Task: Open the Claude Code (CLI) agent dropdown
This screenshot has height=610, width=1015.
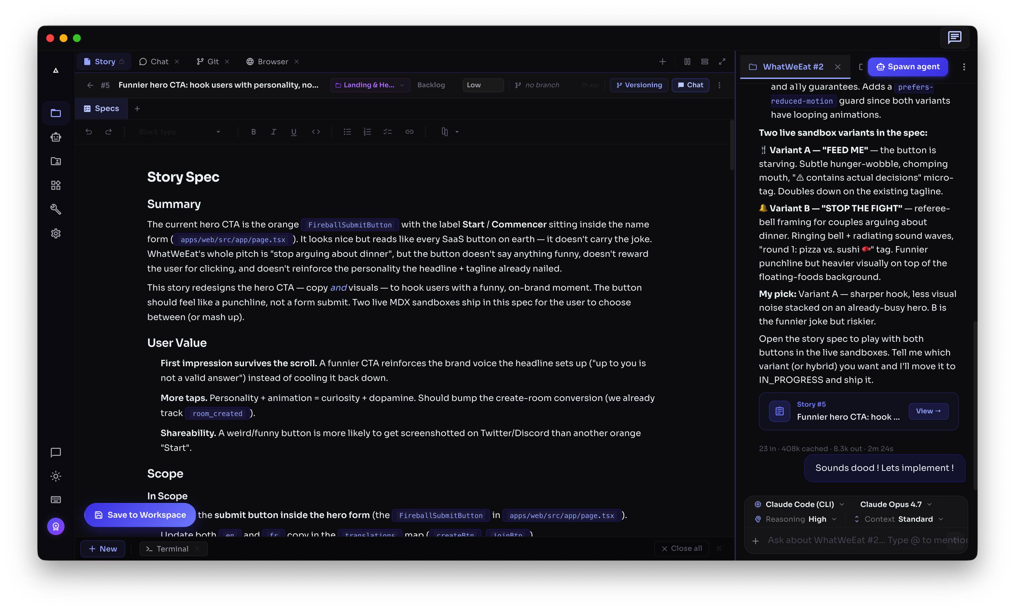Action: click(x=799, y=504)
